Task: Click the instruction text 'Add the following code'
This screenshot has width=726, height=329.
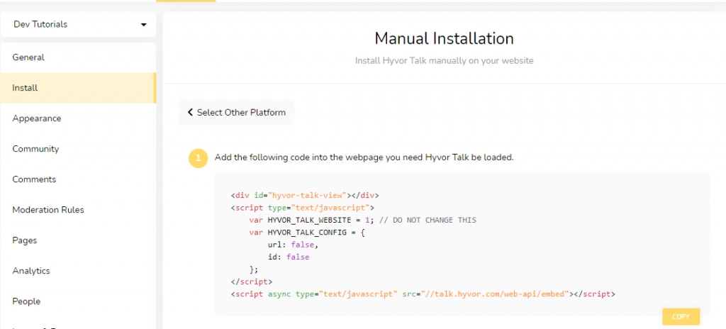Action: pyautogui.click(x=364, y=157)
